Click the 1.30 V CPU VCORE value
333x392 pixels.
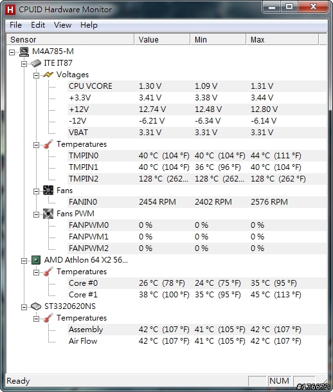click(x=150, y=86)
